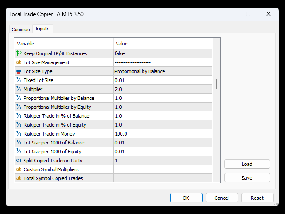Select the Multiplier label

[33, 89]
